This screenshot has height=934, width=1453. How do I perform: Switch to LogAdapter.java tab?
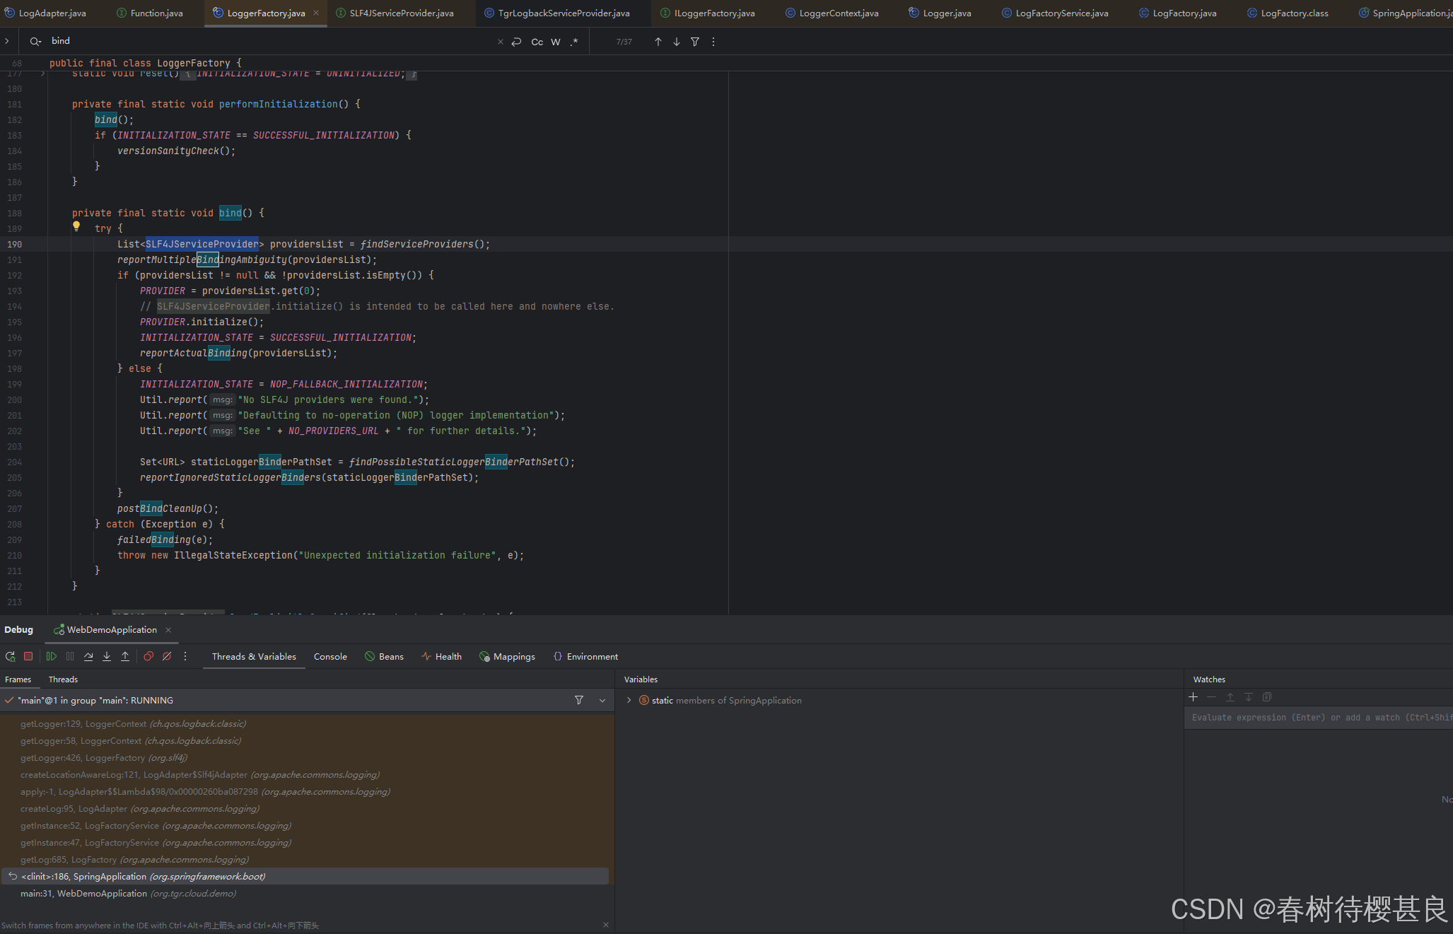[x=45, y=13]
